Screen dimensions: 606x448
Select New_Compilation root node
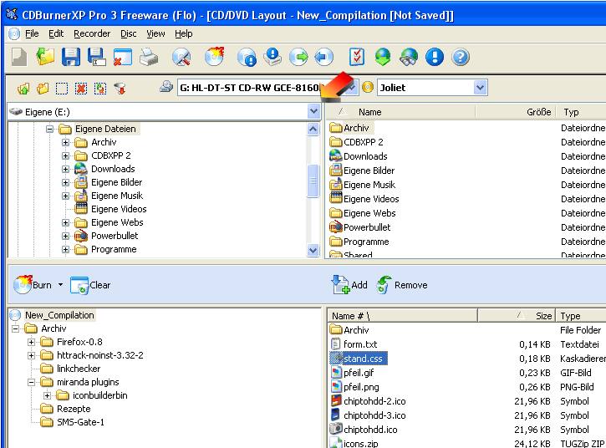coord(59,315)
